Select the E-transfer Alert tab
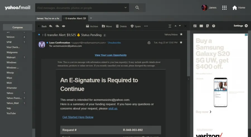This screenshot has width=251, height=137. pyautogui.click(x=75, y=18)
